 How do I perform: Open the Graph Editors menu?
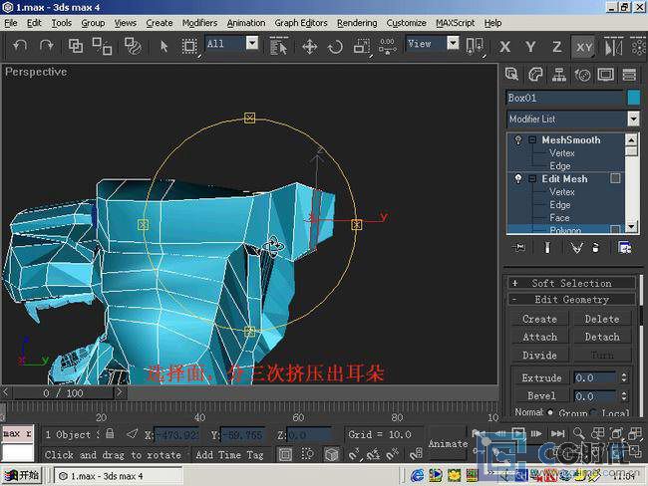click(x=301, y=23)
